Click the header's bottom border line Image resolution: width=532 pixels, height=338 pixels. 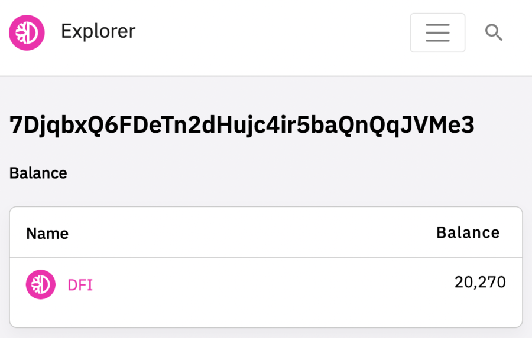click(266, 76)
